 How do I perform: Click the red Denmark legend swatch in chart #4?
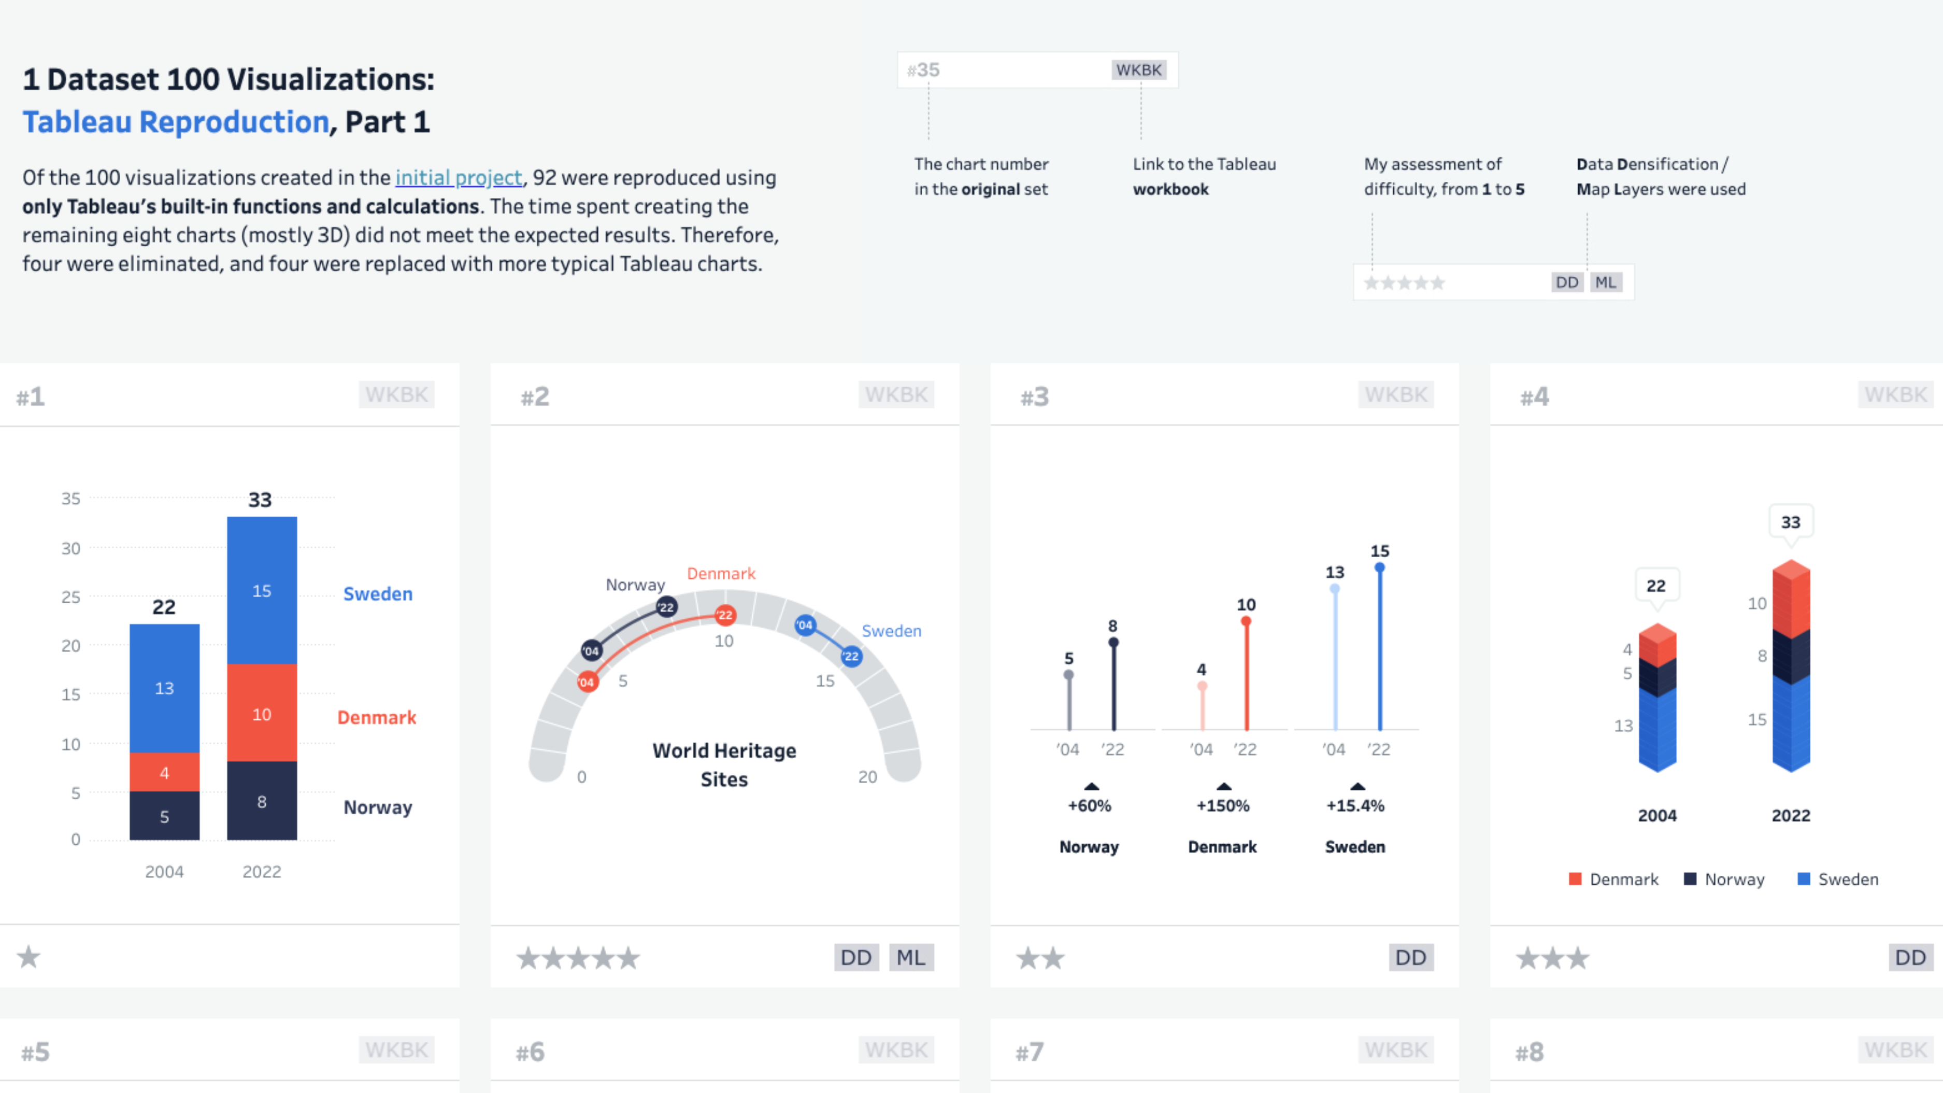tap(1575, 879)
